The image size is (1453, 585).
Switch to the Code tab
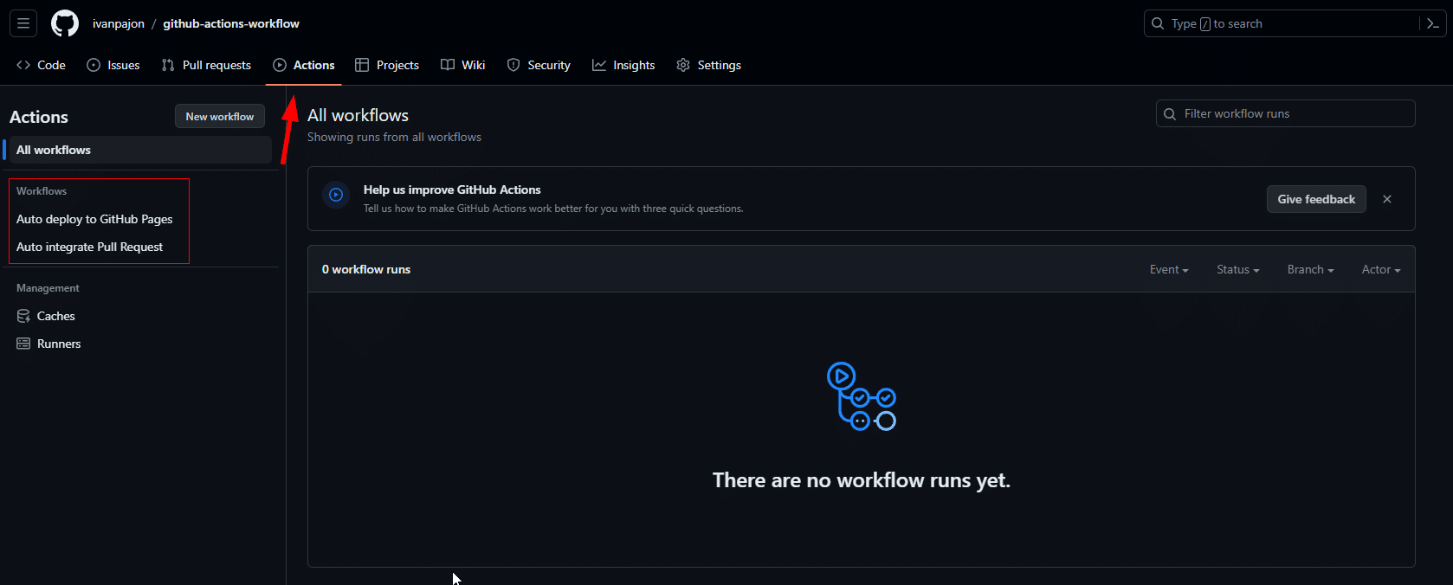pyautogui.click(x=41, y=65)
